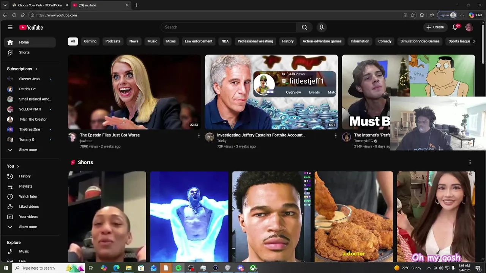The width and height of the screenshot is (486, 273).
Task: Open Spotify from the taskbar
Action: pyautogui.click(x=178, y=268)
